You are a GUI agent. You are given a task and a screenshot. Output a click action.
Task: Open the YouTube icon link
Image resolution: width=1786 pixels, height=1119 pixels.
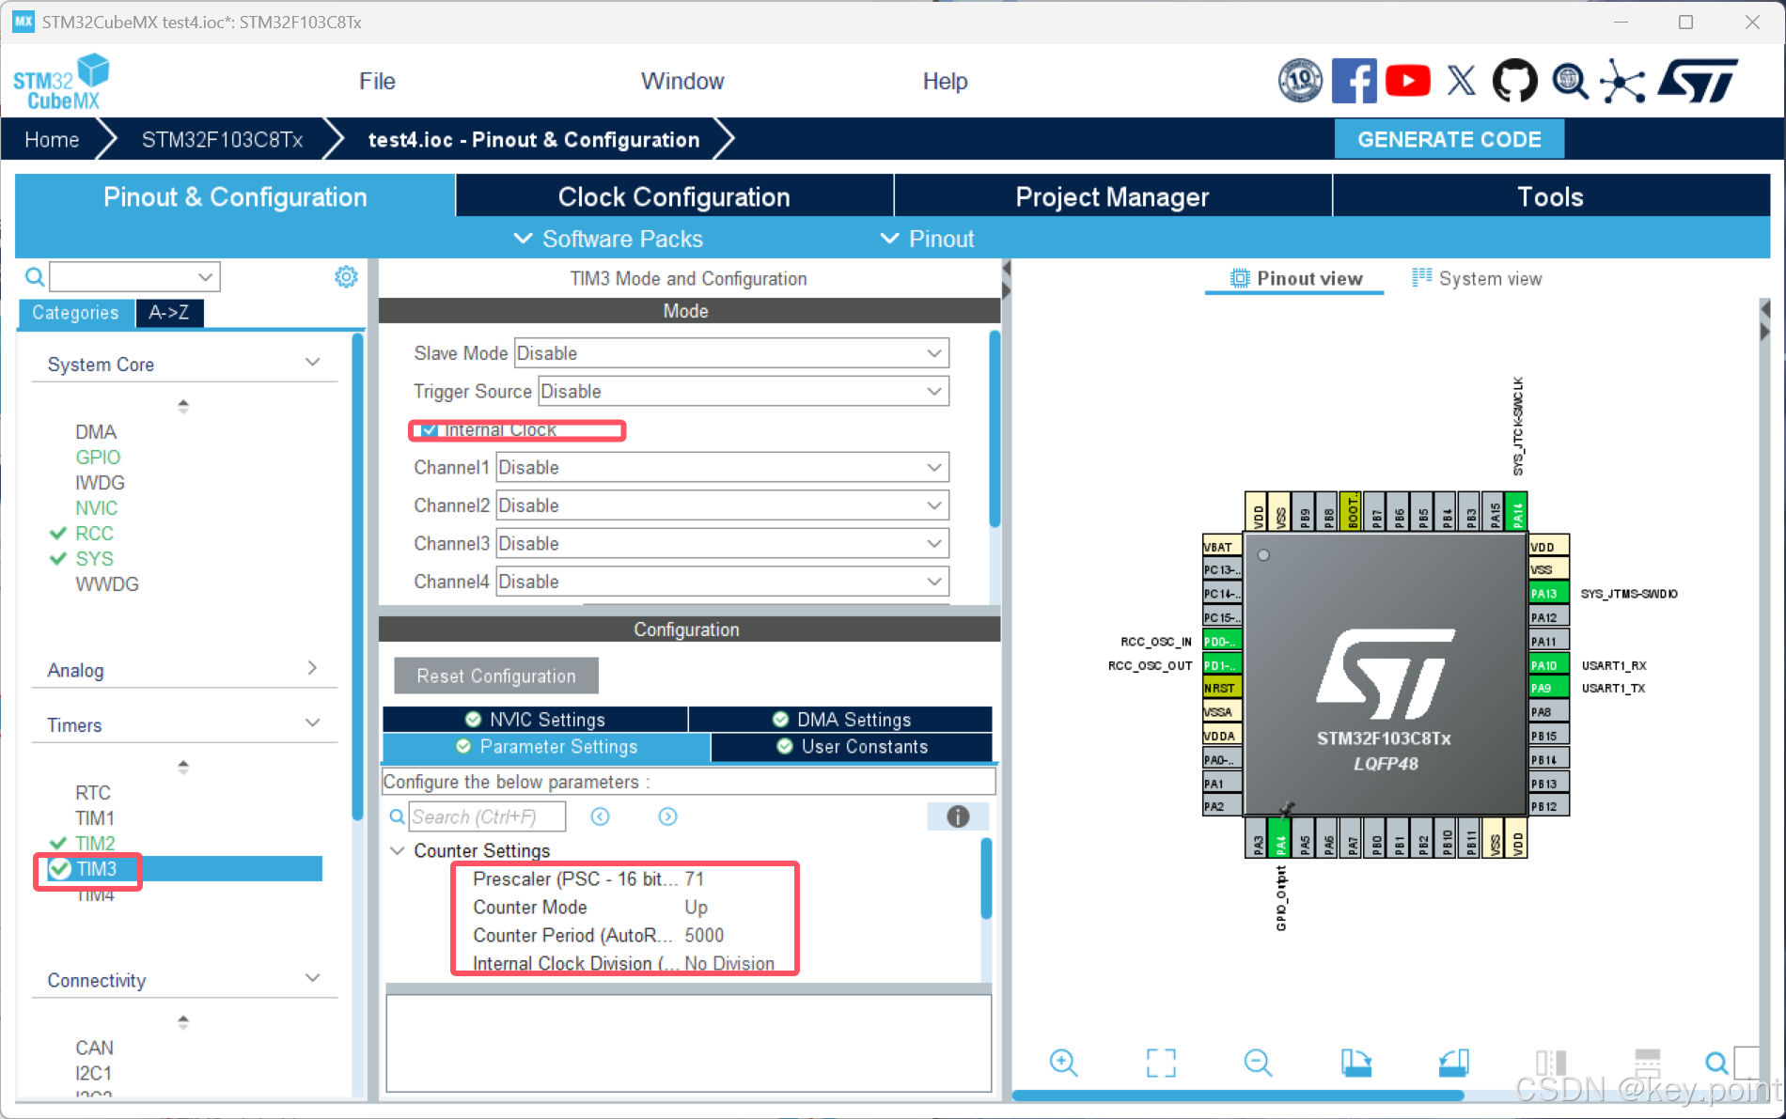click(1407, 81)
